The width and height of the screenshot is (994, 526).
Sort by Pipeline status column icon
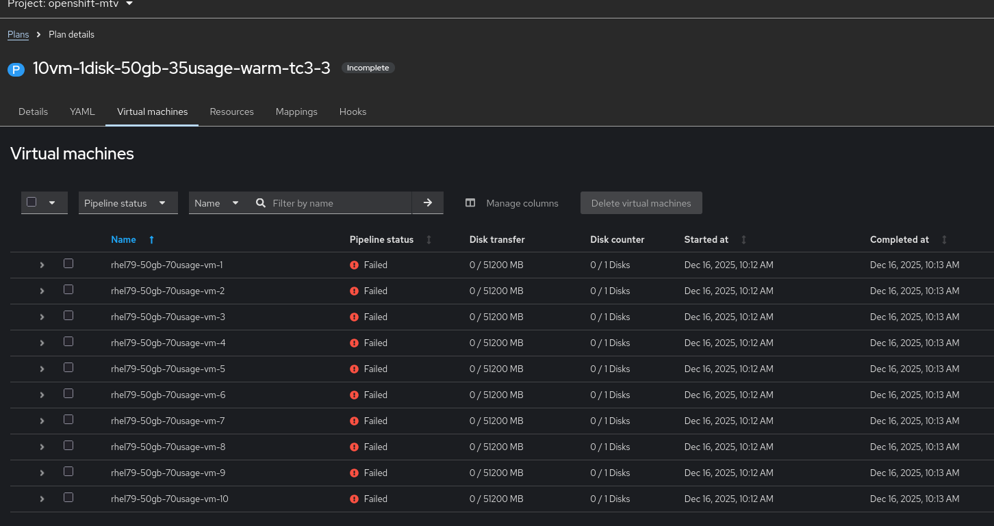pyautogui.click(x=429, y=240)
